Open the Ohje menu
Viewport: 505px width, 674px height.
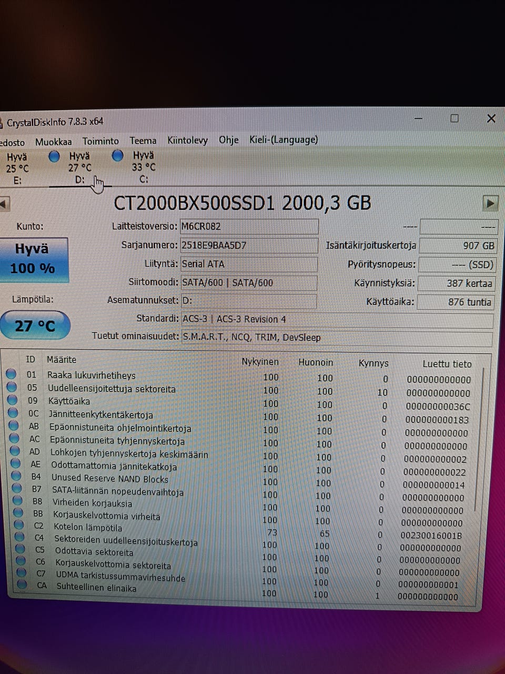tap(229, 140)
